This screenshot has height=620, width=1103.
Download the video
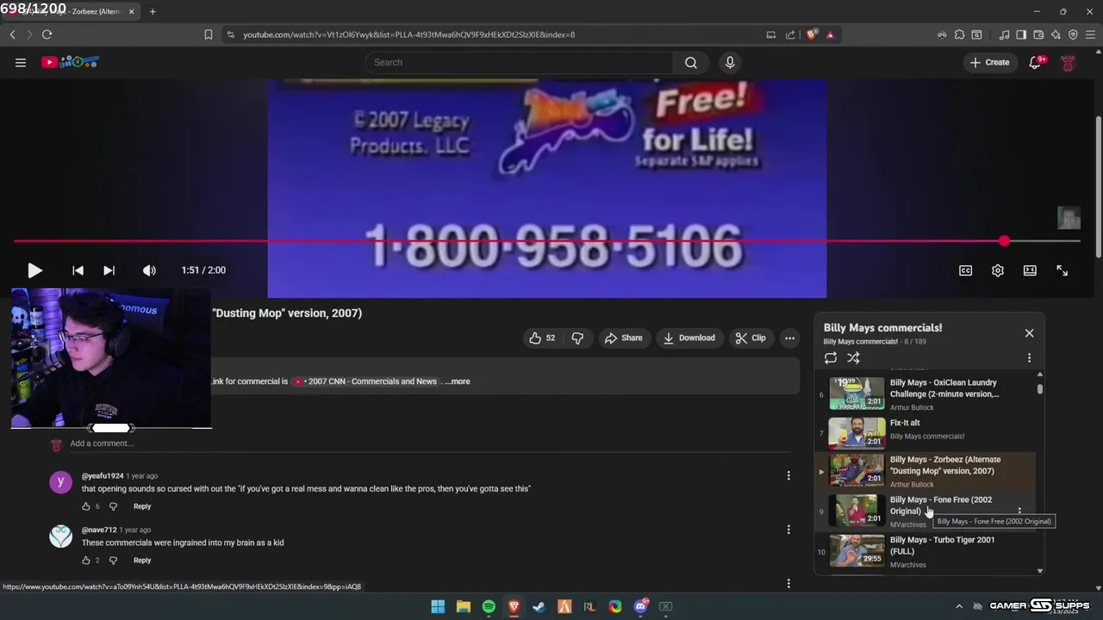point(689,338)
